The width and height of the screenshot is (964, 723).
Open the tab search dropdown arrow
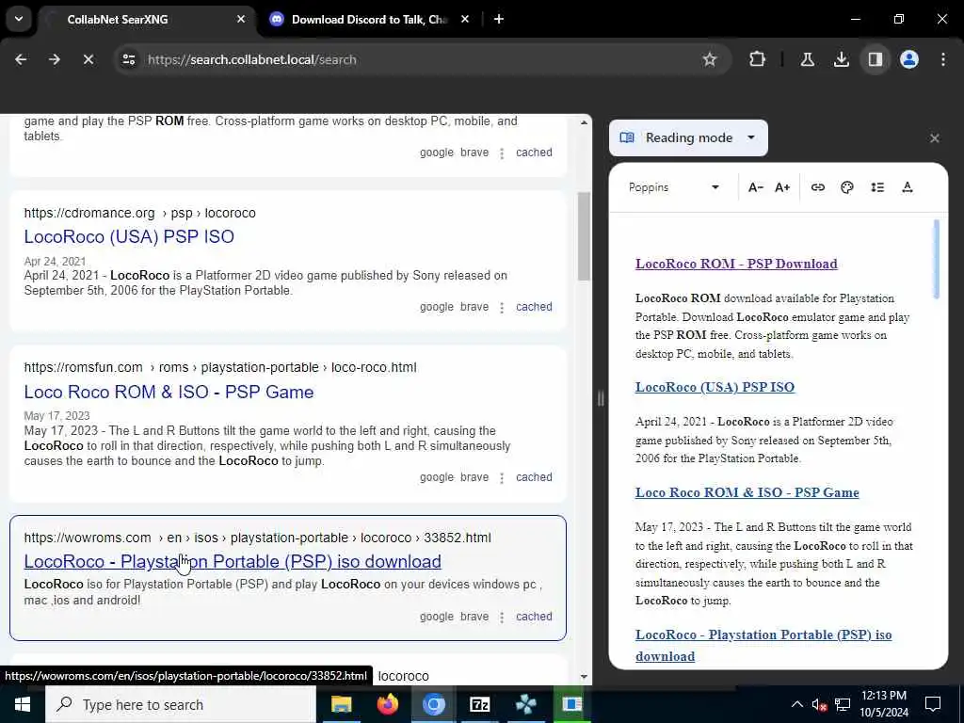tap(19, 19)
